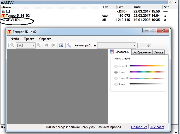The width and height of the screenshot is (180, 134).
Task: Click the redo arrow icon
Action: point(53,45)
